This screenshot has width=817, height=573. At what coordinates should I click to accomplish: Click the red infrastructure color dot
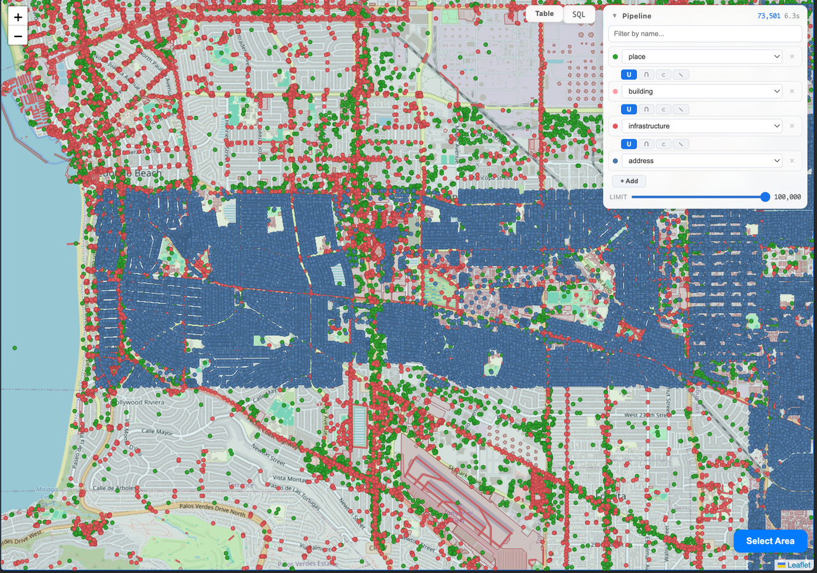(x=615, y=126)
